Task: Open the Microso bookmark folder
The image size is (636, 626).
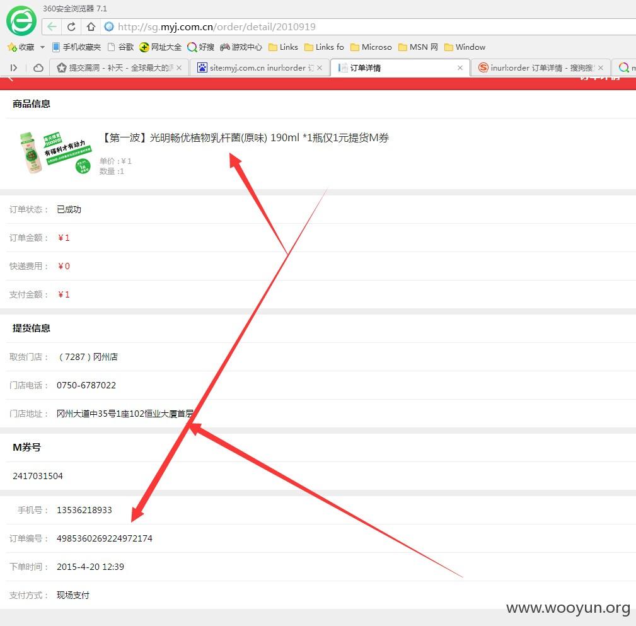Action: (371, 47)
